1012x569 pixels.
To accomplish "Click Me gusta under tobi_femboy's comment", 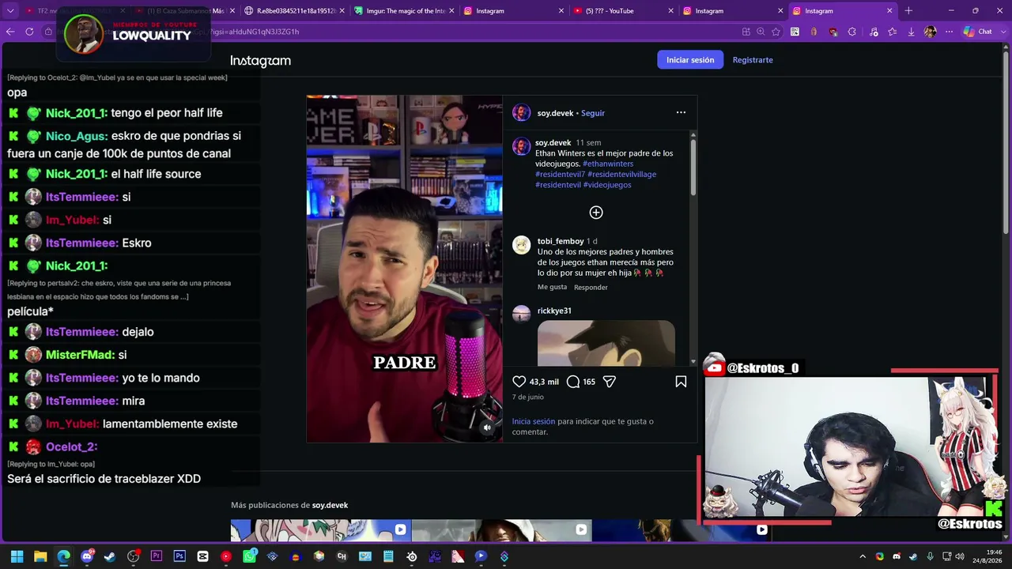I will pyautogui.click(x=552, y=287).
